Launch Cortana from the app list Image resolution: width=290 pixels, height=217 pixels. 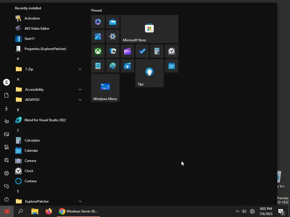tap(49, 181)
